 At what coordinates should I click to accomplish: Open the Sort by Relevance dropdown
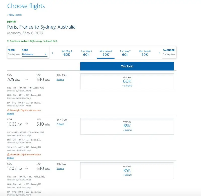point(34,54)
